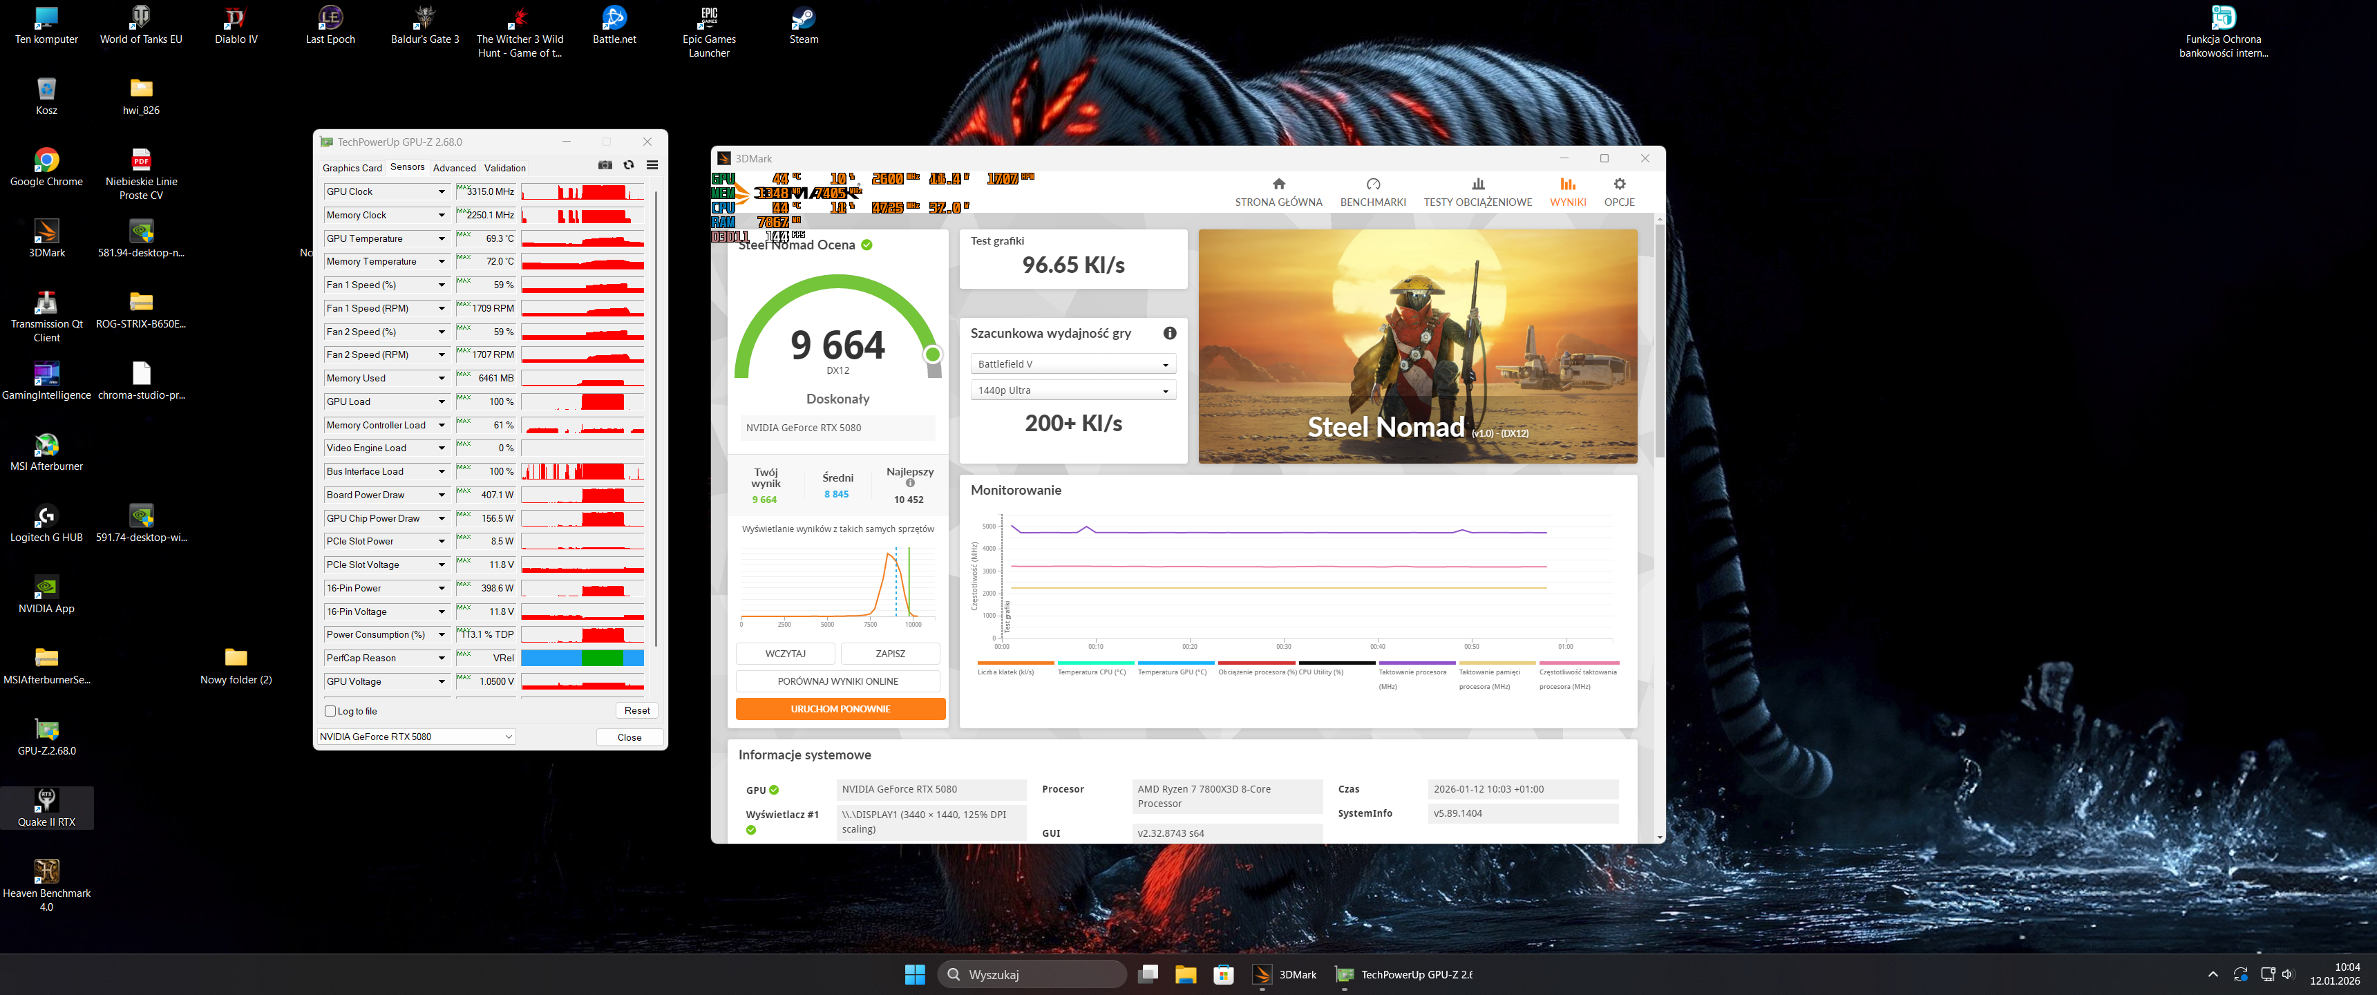
Task: Click info icon beside Szacunkowa wydajność gry
Action: [x=1169, y=333]
